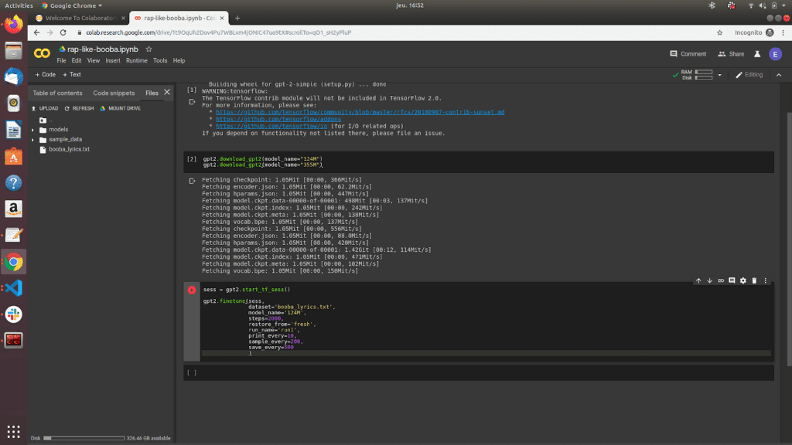This screenshot has height=445, width=792.
Task: Expand the sample_data folder
Action: [32, 140]
